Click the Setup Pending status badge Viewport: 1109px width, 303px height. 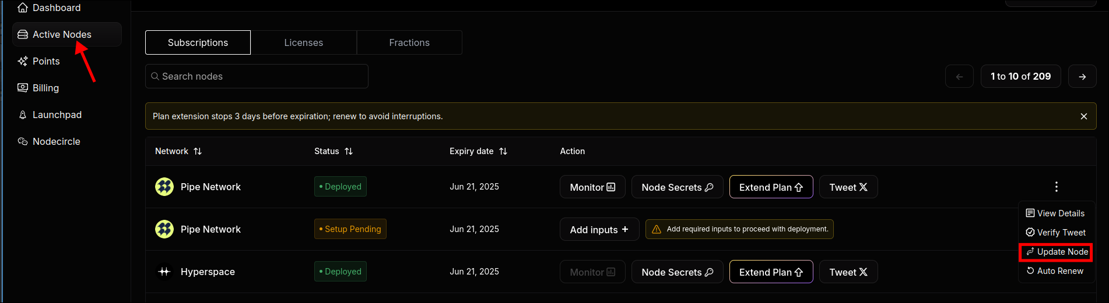[x=350, y=229]
